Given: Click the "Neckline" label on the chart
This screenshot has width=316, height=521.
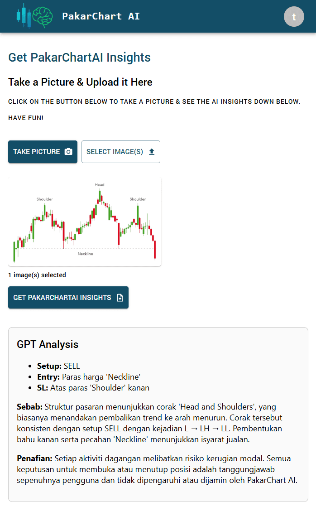Looking at the screenshot, I should point(85,254).
